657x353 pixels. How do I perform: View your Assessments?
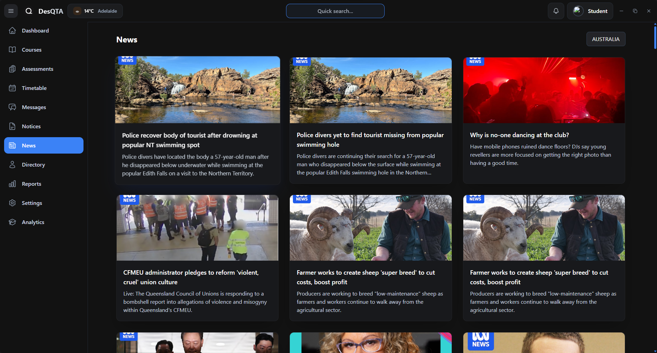[x=37, y=69]
